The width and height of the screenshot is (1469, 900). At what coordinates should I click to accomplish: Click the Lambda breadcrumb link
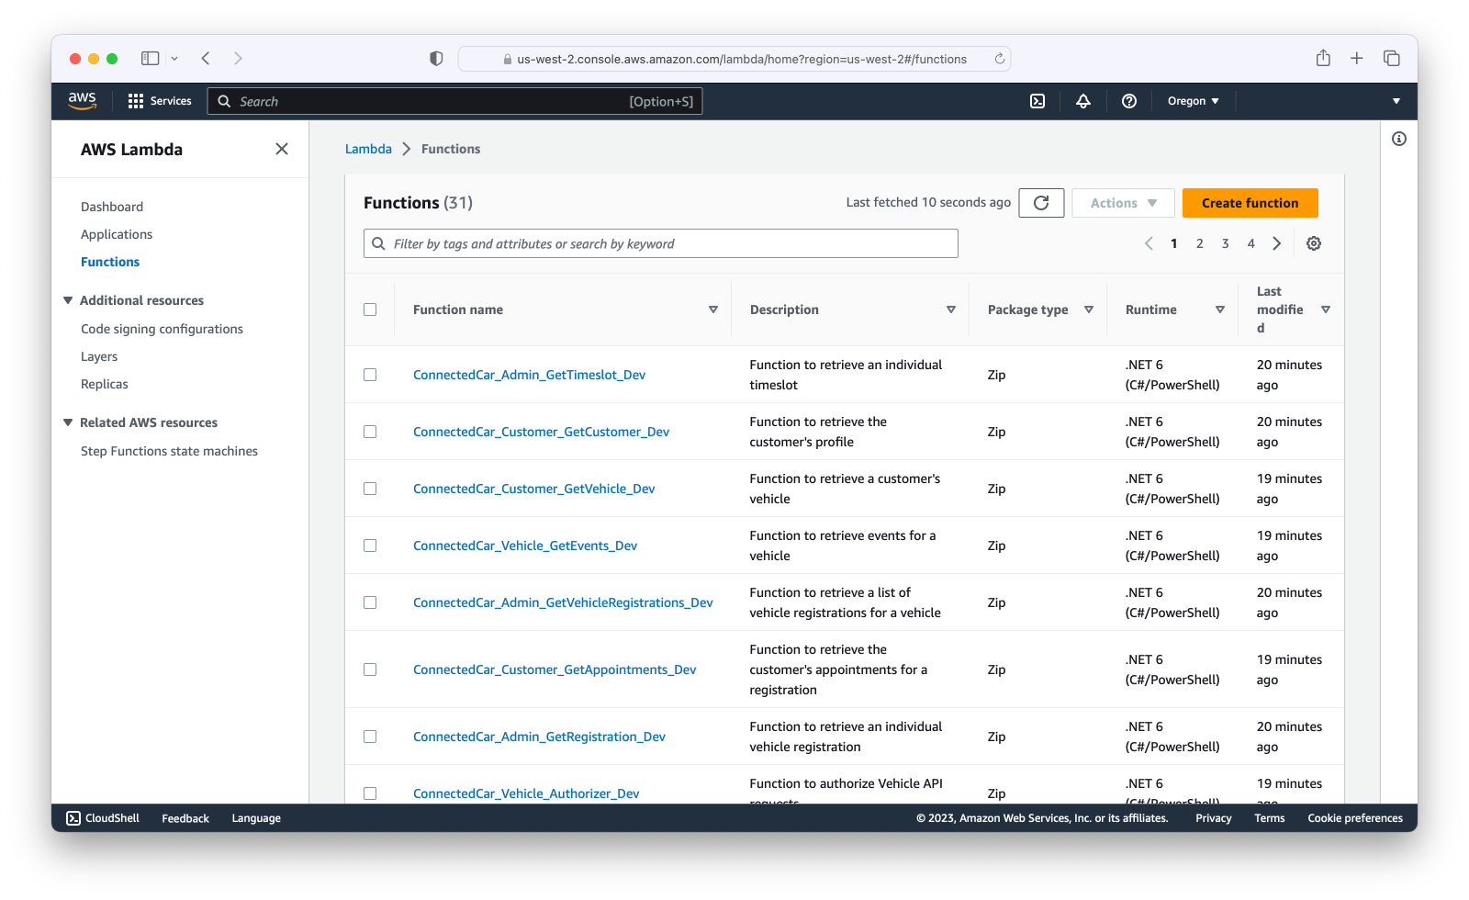pos(368,149)
